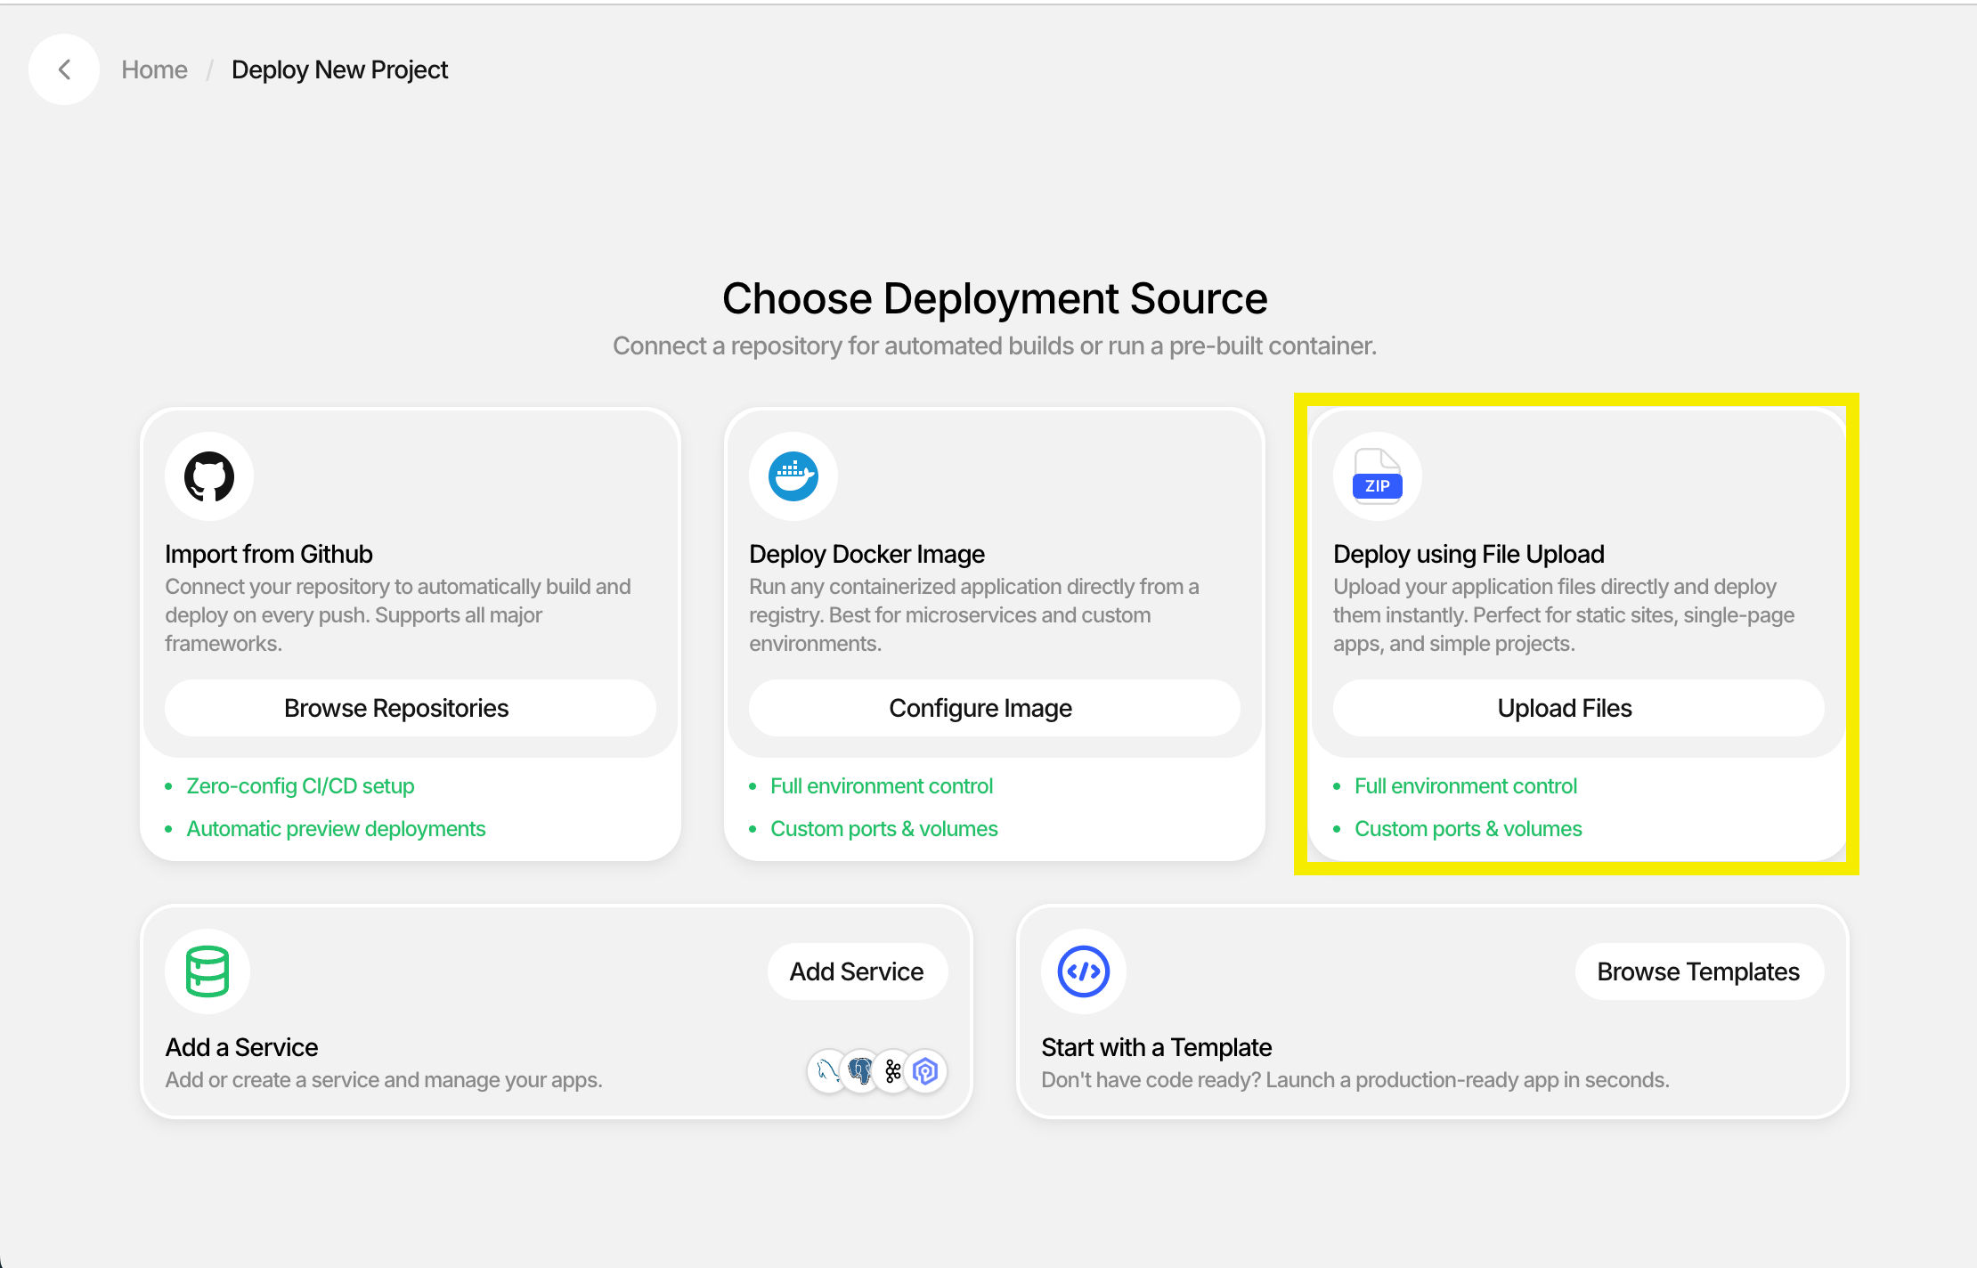Select the Import from Github heading
This screenshot has width=1977, height=1268.
(x=268, y=554)
